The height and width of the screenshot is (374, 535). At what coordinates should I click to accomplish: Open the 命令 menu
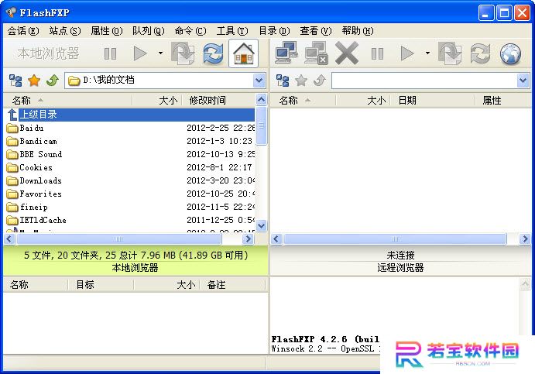[x=190, y=31]
